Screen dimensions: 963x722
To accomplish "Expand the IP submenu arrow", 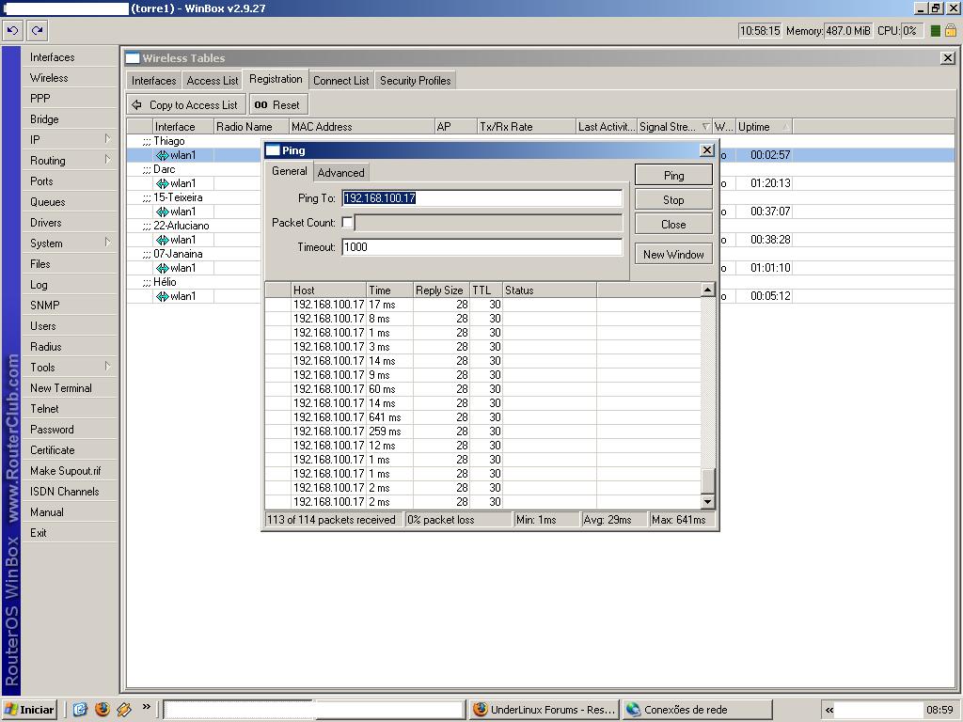I will tap(107, 139).
